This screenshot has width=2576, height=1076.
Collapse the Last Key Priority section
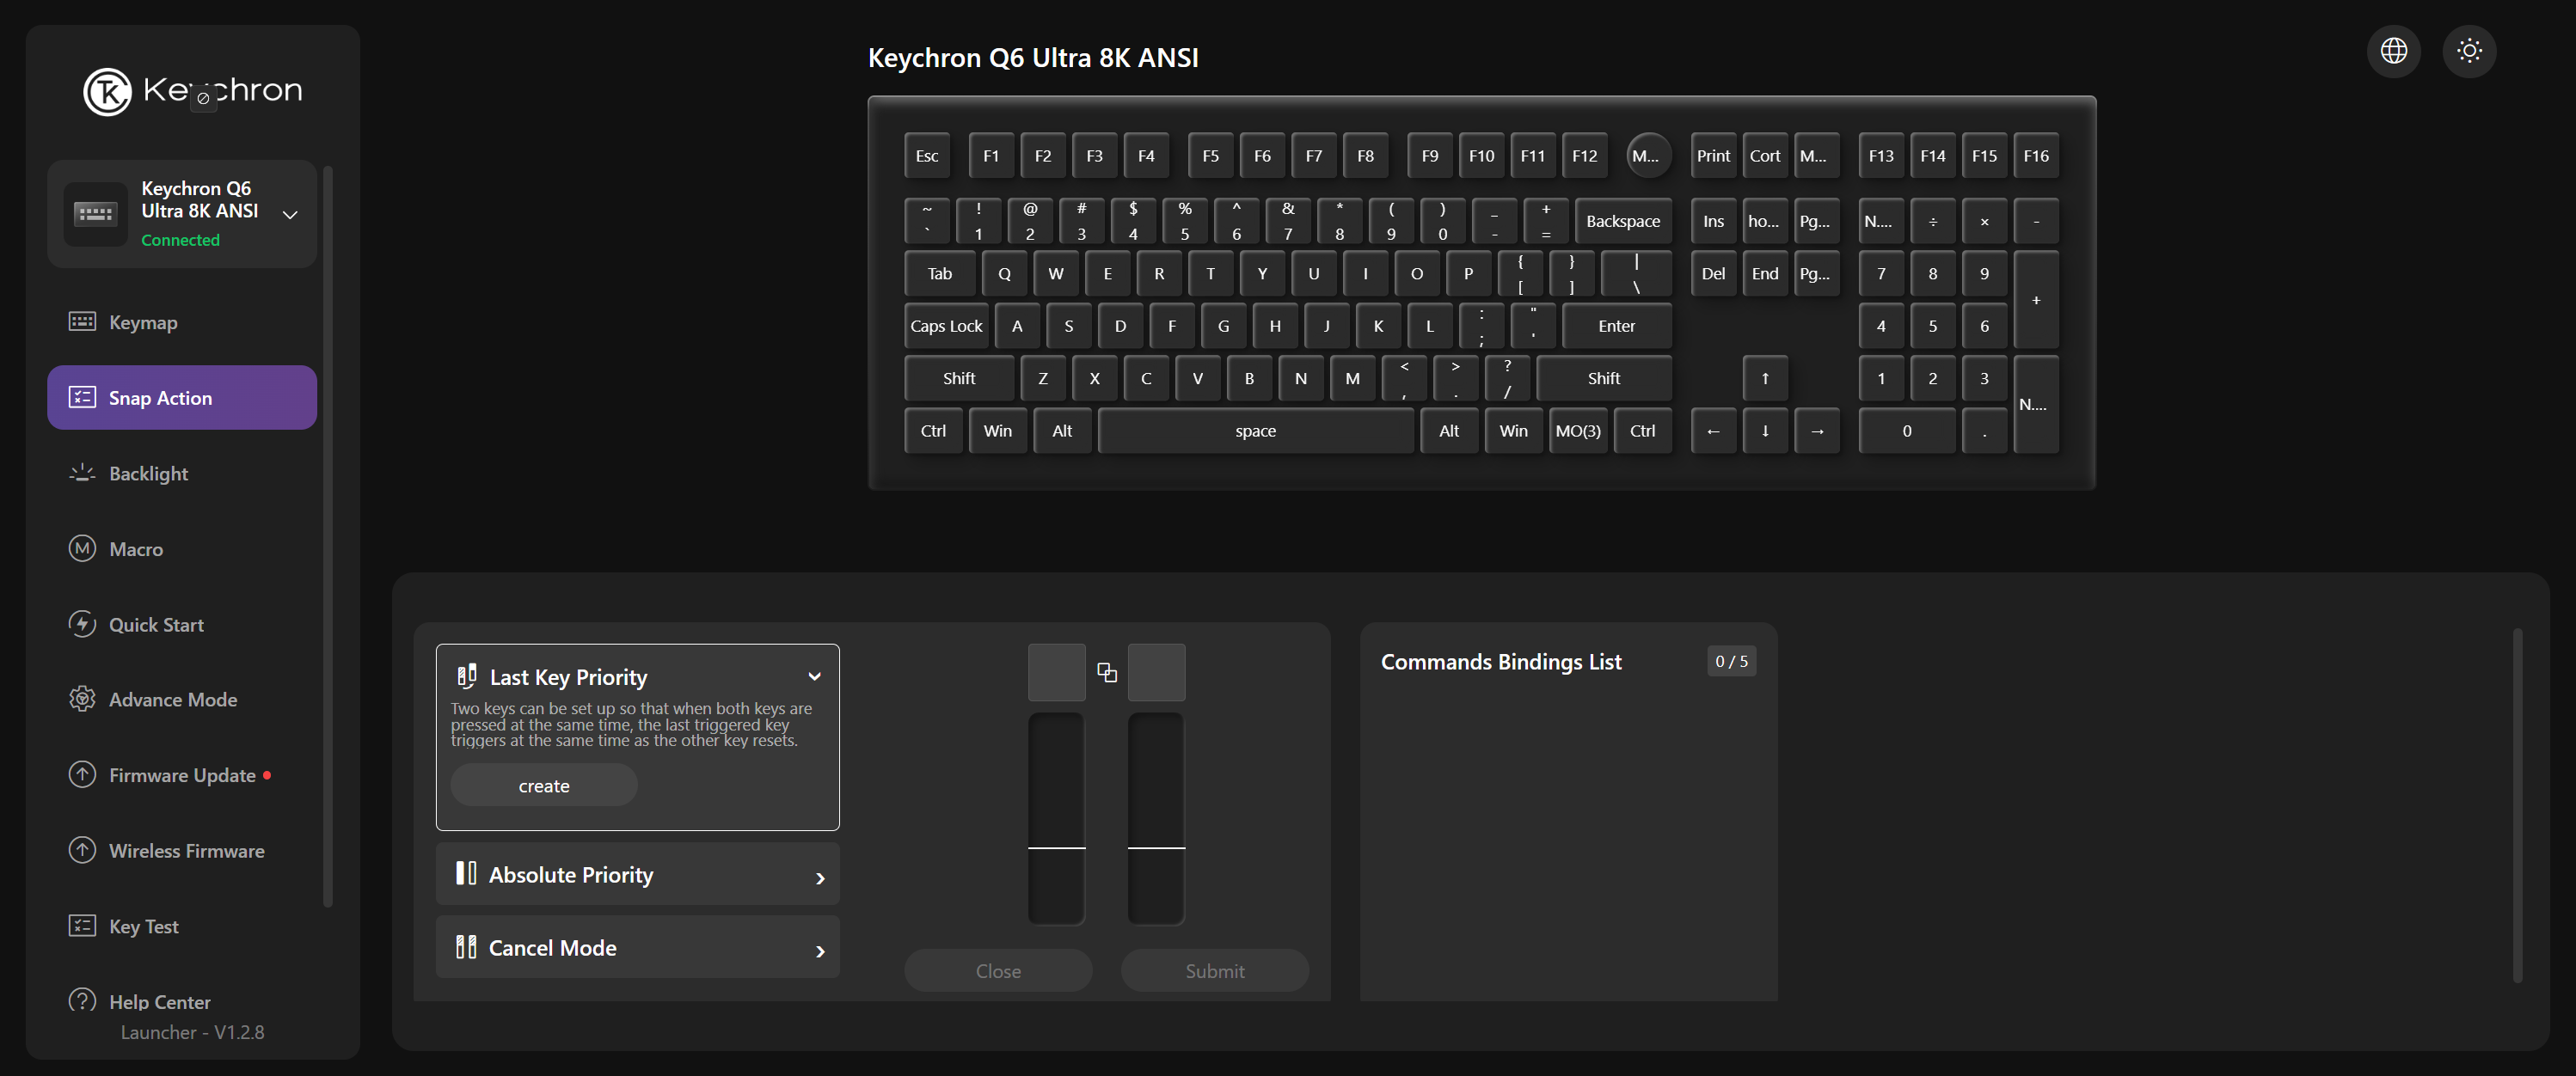tap(814, 677)
